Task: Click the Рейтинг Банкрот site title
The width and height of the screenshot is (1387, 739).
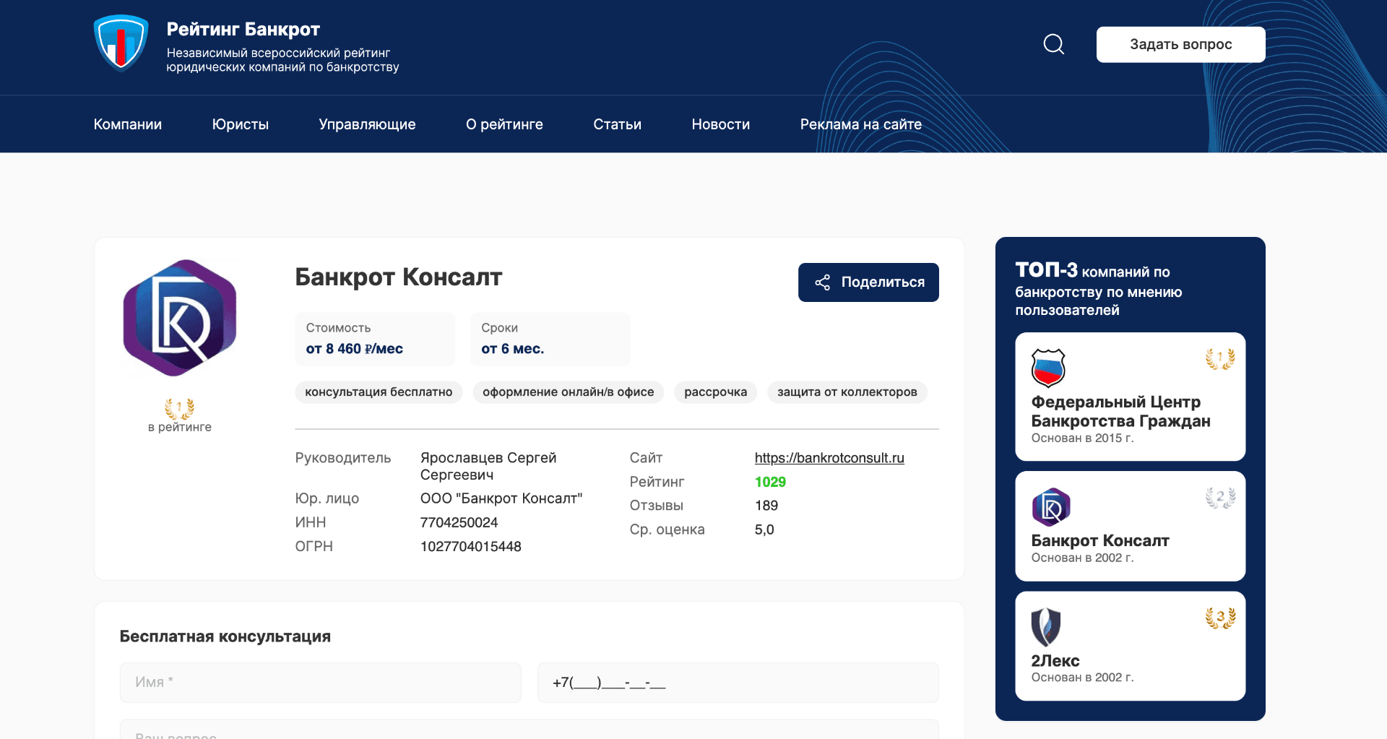Action: tap(243, 29)
